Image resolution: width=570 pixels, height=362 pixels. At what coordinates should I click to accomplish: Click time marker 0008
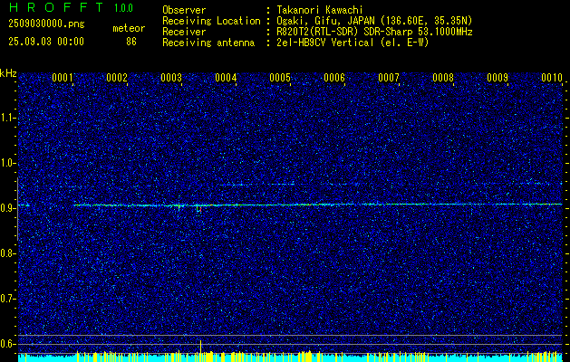[x=443, y=77]
